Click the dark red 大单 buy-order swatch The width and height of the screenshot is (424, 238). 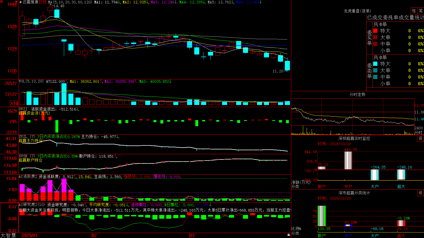pyautogui.click(x=375, y=37)
